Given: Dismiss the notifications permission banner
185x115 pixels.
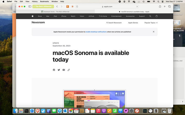Looking at the screenshot, I should coord(154,32).
